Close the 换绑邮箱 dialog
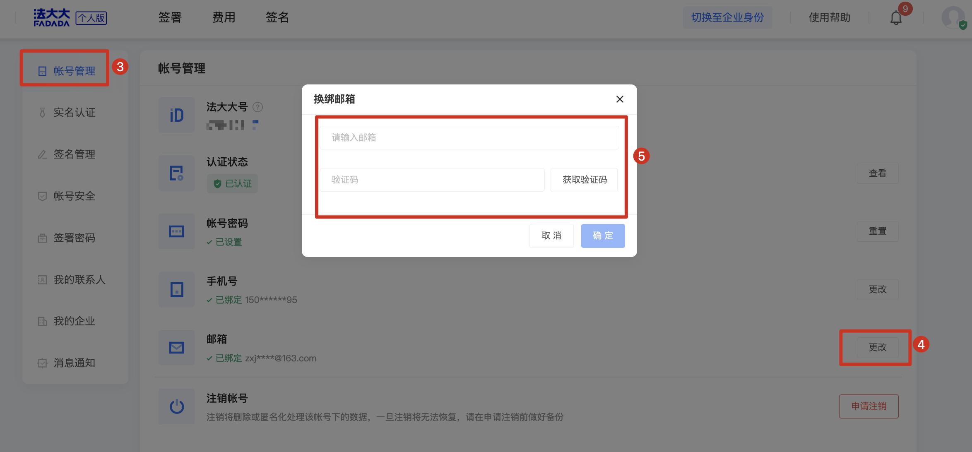The height and width of the screenshot is (452, 972). click(x=620, y=99)
